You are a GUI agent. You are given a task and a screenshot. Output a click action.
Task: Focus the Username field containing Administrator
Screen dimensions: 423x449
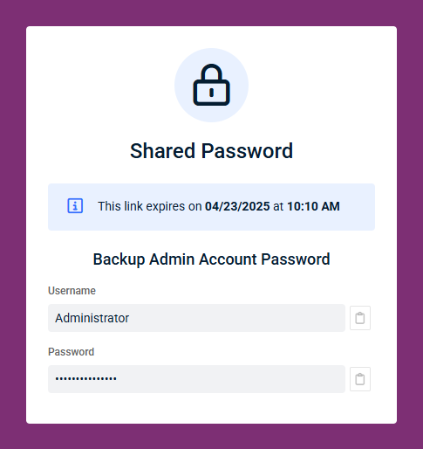point(196,318)
